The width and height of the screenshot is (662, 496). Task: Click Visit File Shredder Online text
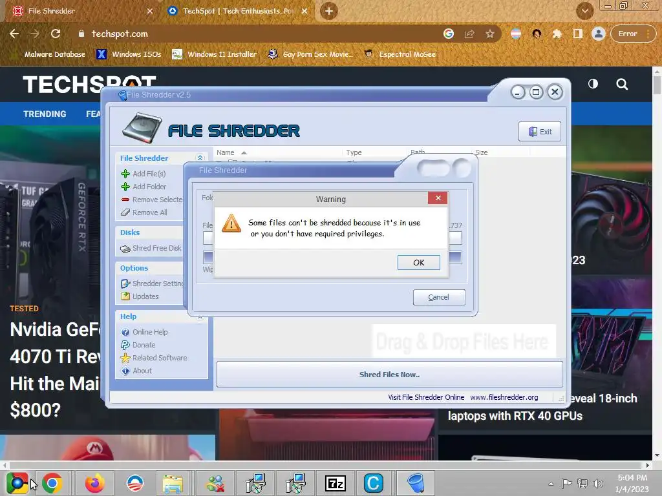(x=426, y=397)
